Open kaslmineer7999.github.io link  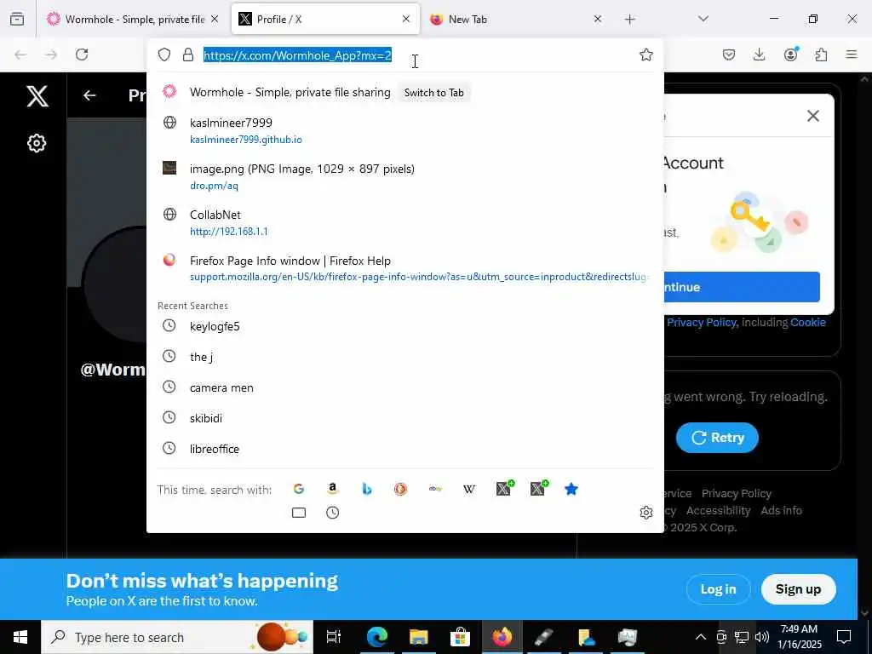click(x=246, y=140)
